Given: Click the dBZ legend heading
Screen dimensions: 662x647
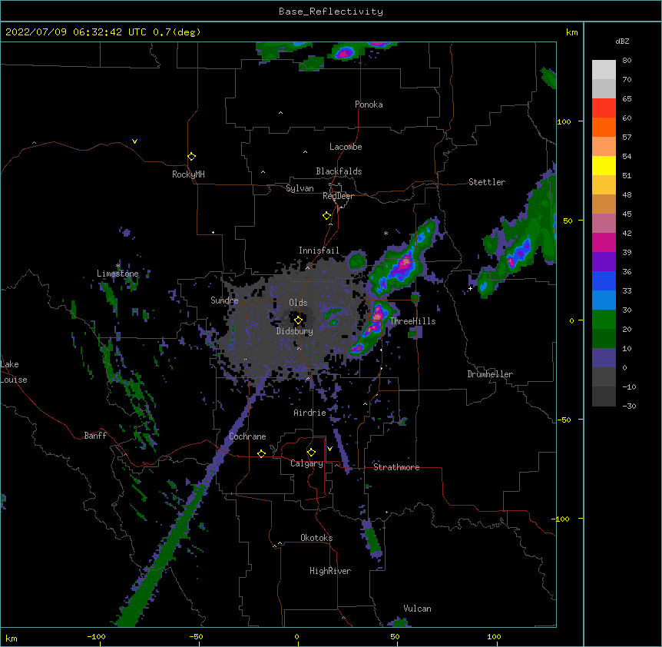Looking at the screenshot, I should 622,41.
